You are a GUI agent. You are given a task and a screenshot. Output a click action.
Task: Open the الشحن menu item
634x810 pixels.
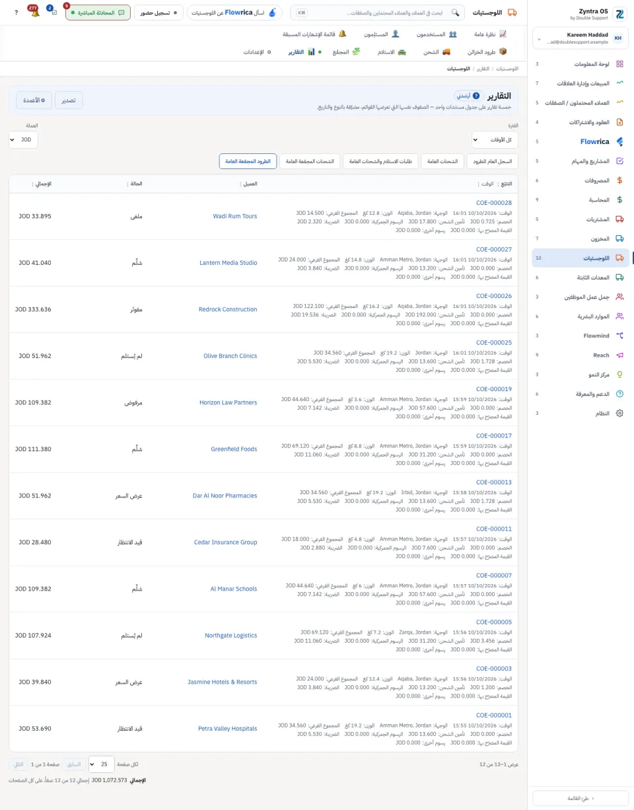[437, 52]
